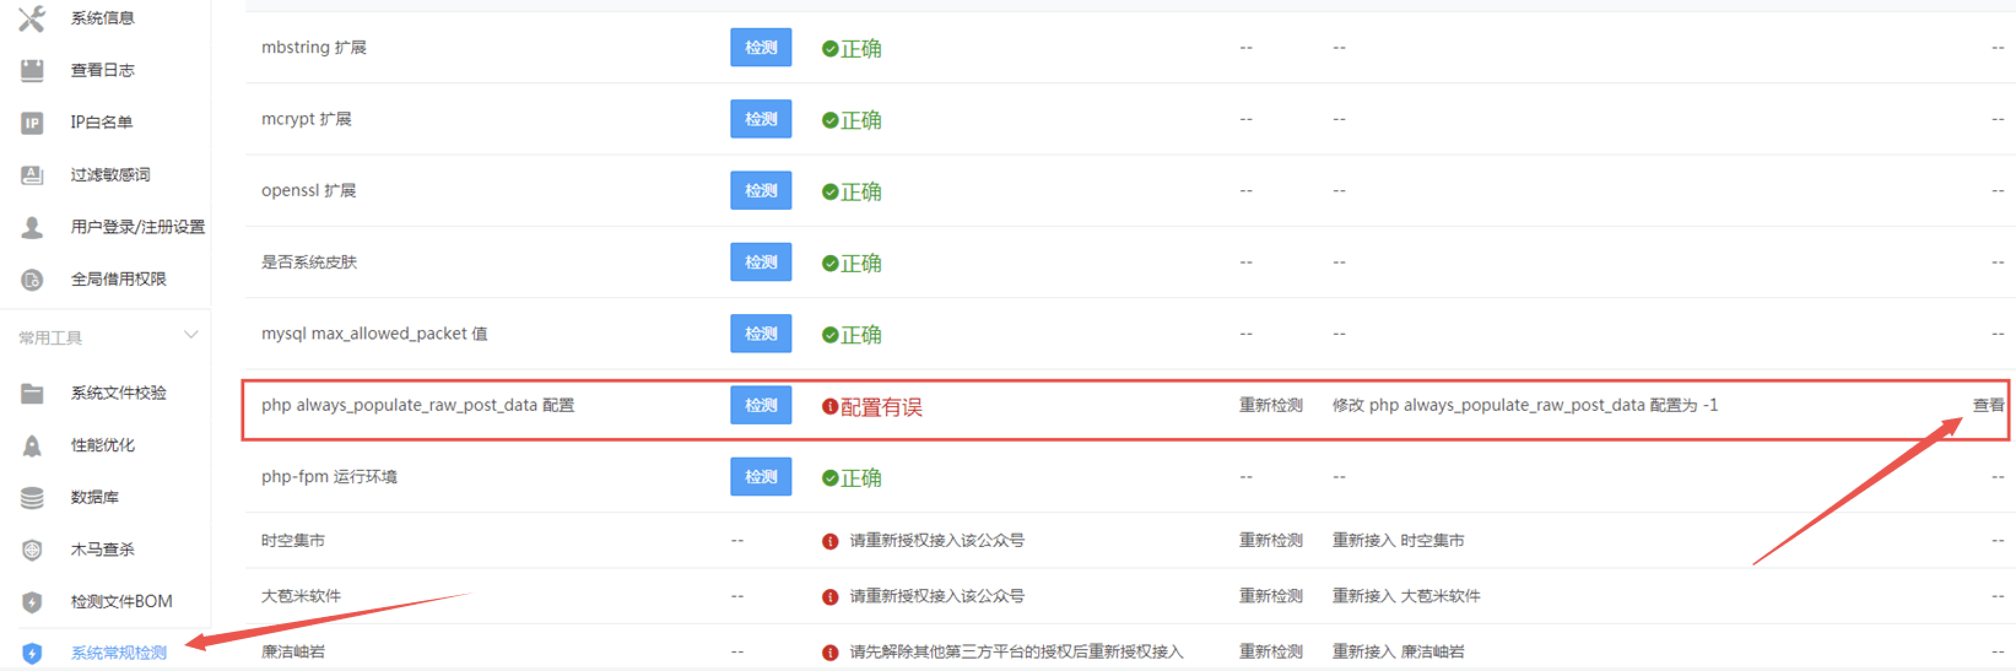Click 检测 button for openssl 扩展
Image resolution: width=2016 pixels, height=671 pixels.
click(x=760, y=191)
